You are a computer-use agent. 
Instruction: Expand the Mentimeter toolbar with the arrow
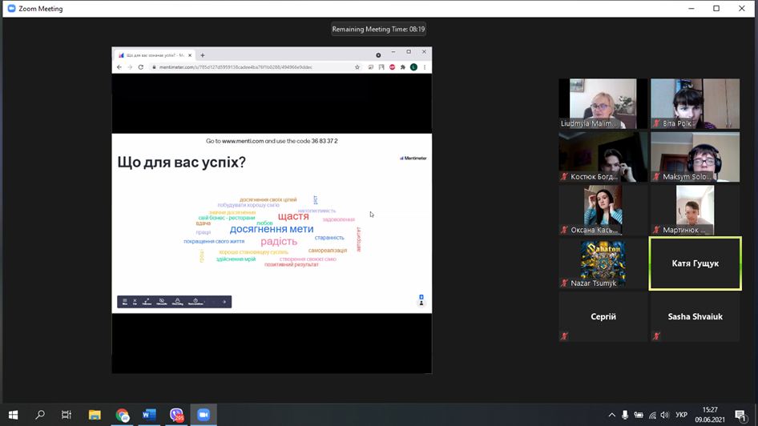click(224, 302)
